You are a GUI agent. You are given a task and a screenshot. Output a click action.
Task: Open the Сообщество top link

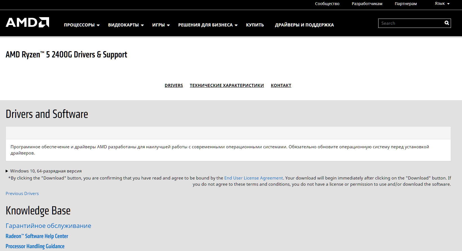(x=327, y=4)
